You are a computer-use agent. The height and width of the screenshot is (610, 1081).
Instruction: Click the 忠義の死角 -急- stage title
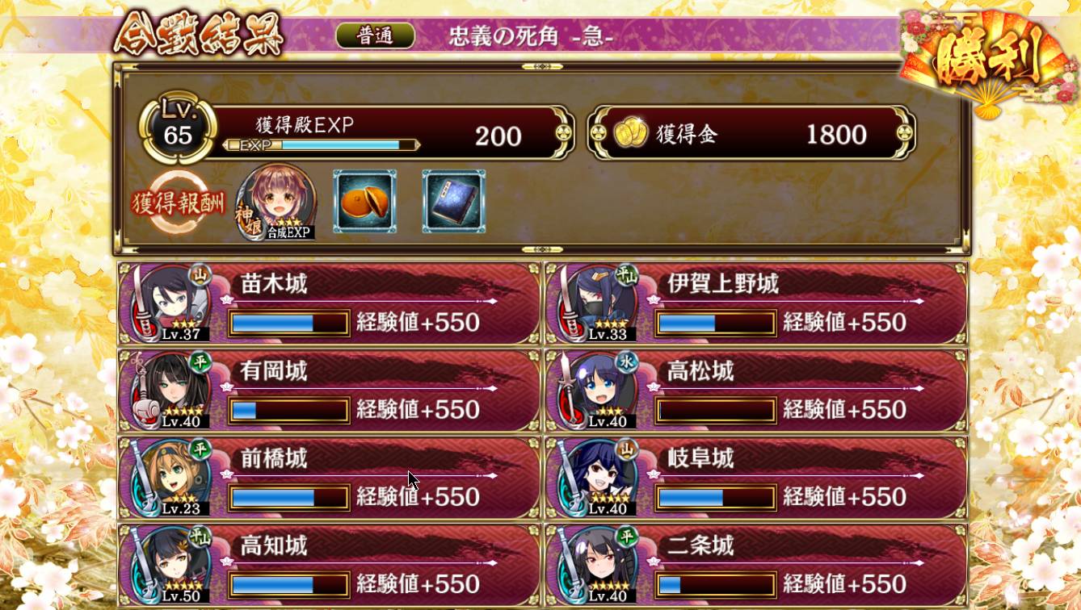(x=532, y=36)
